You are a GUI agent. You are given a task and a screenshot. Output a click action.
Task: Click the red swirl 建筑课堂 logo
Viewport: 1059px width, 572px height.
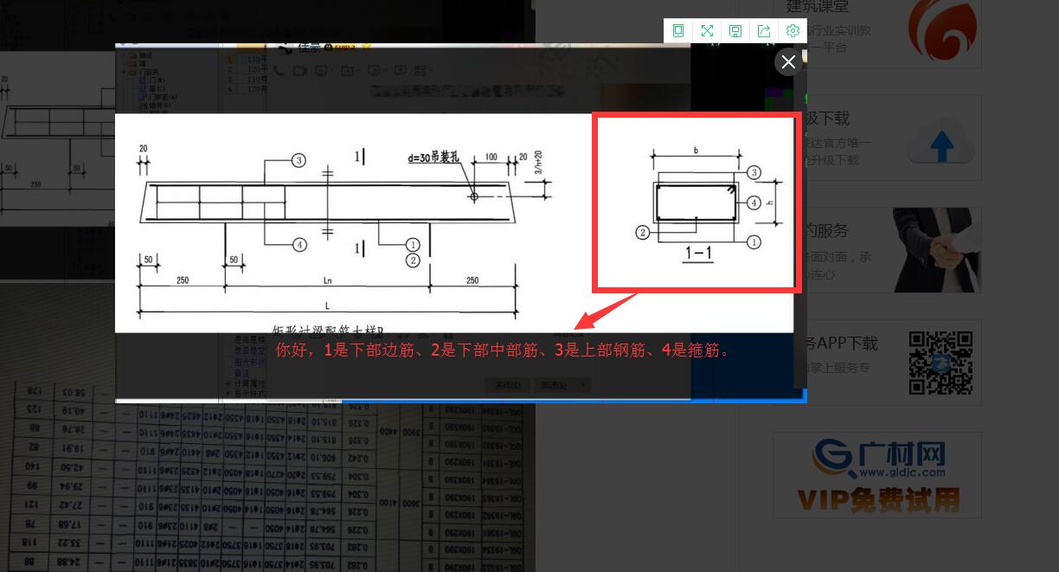coord(942,29)
